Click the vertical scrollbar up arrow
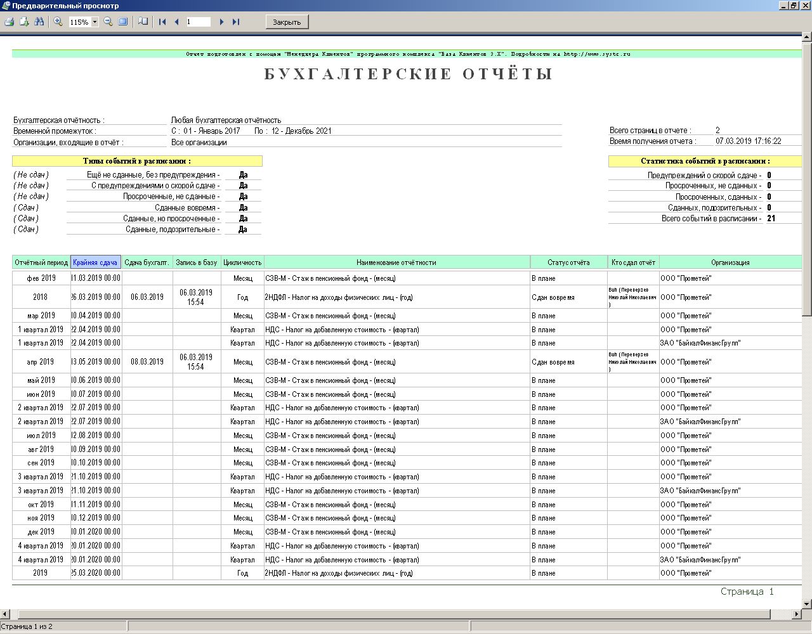Viewport: 812px width, 634px height. (807, 39)
